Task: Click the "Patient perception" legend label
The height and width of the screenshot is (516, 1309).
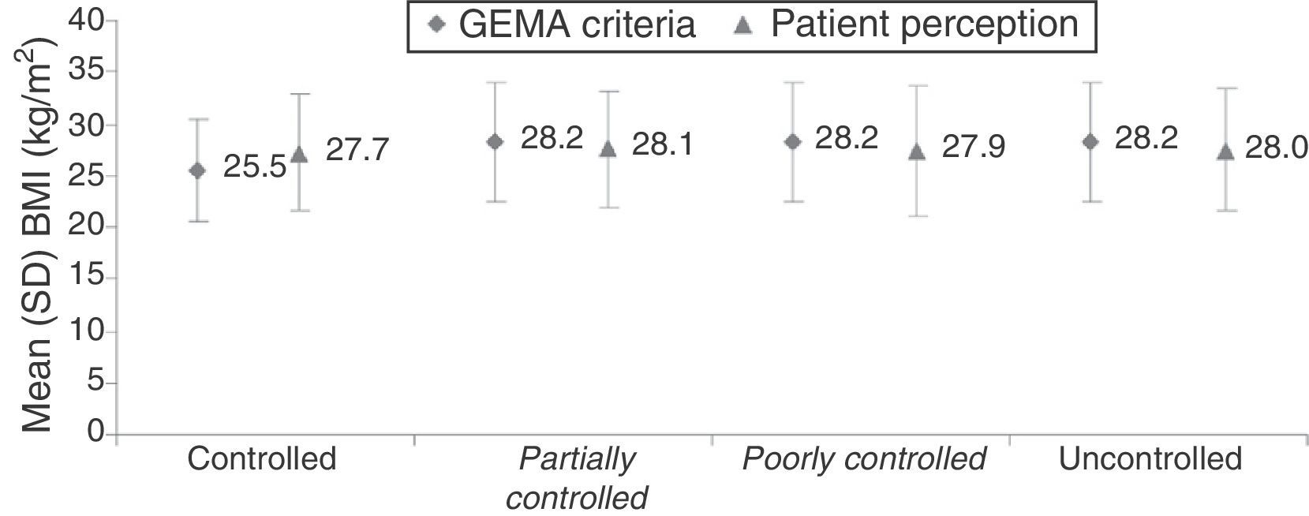Action: [x=925, y=24]
